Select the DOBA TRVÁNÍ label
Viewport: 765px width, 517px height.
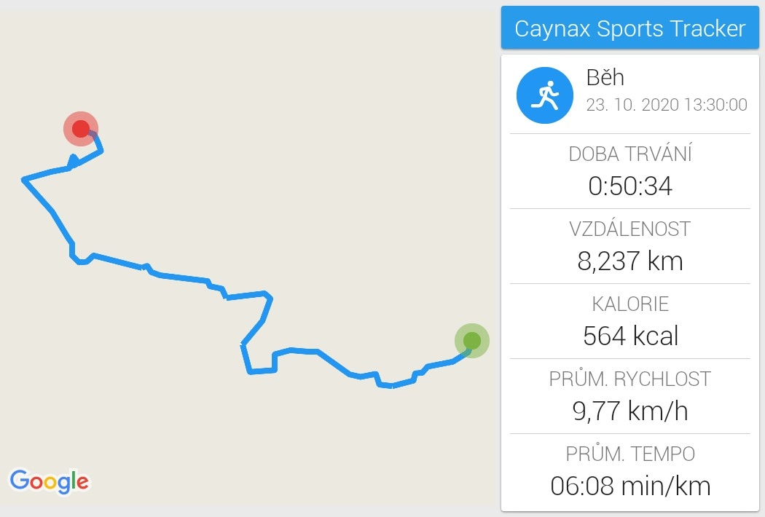pyautogui.click(x=630, y=154)
